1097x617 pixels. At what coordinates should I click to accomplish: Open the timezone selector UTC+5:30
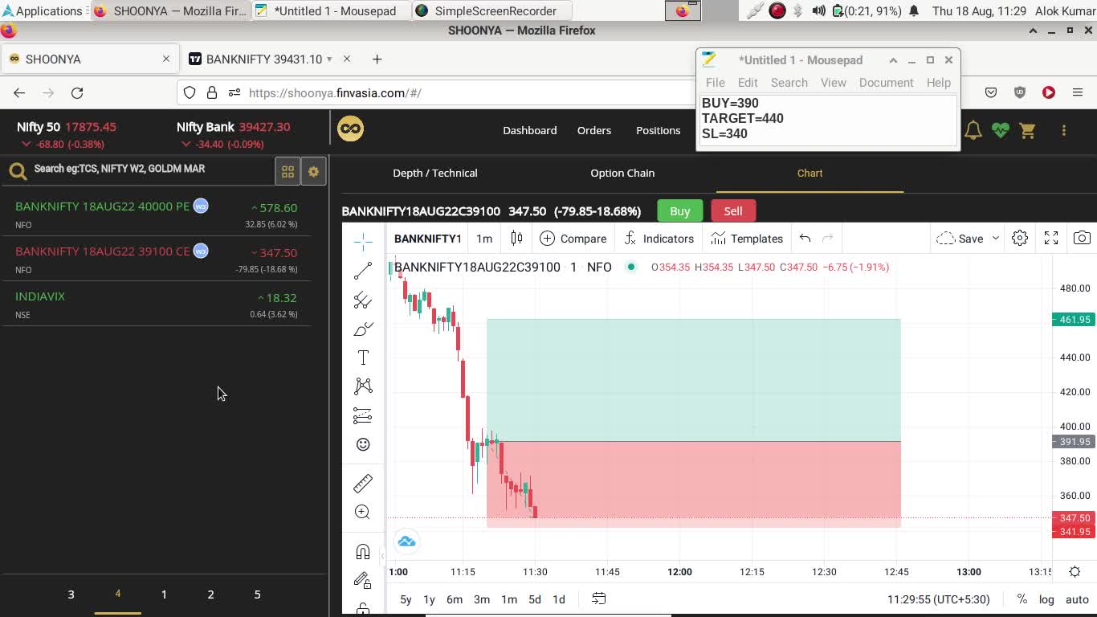[x=939, y=599]
